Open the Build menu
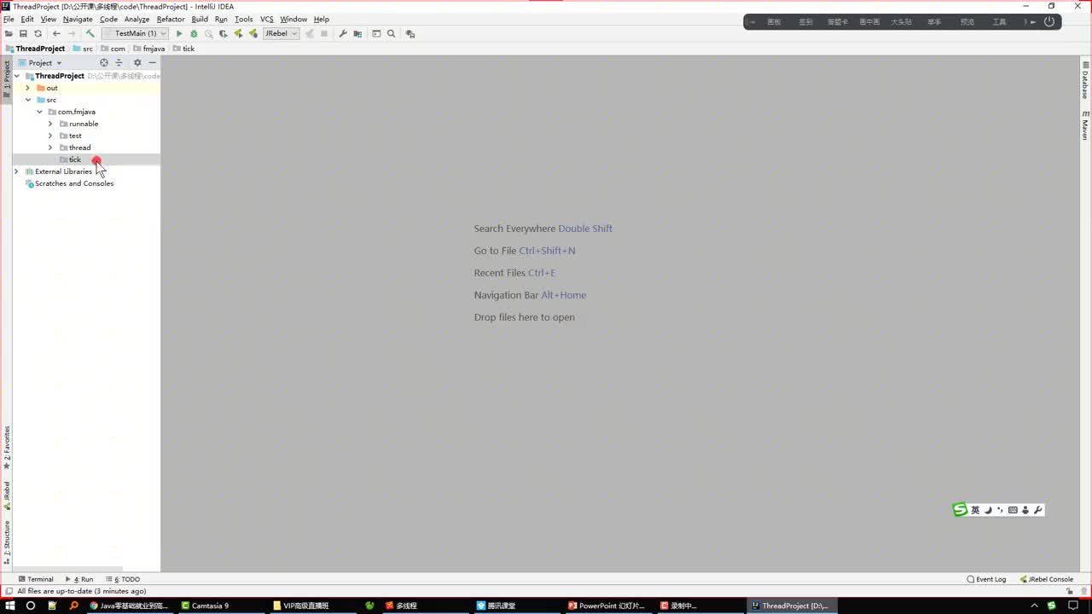This screenshot has width=1092, height=614. (200, 19)
